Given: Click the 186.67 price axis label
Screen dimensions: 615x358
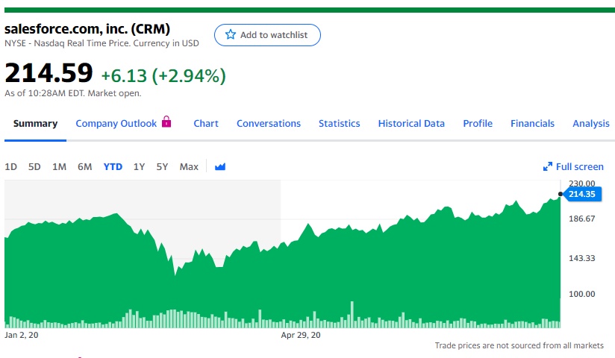Looking at the screenshot, I should tap(582, 219).
